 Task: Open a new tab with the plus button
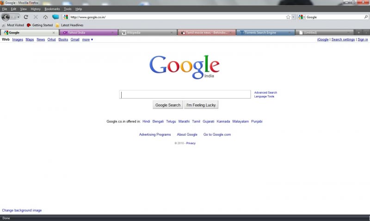point(358,32)
